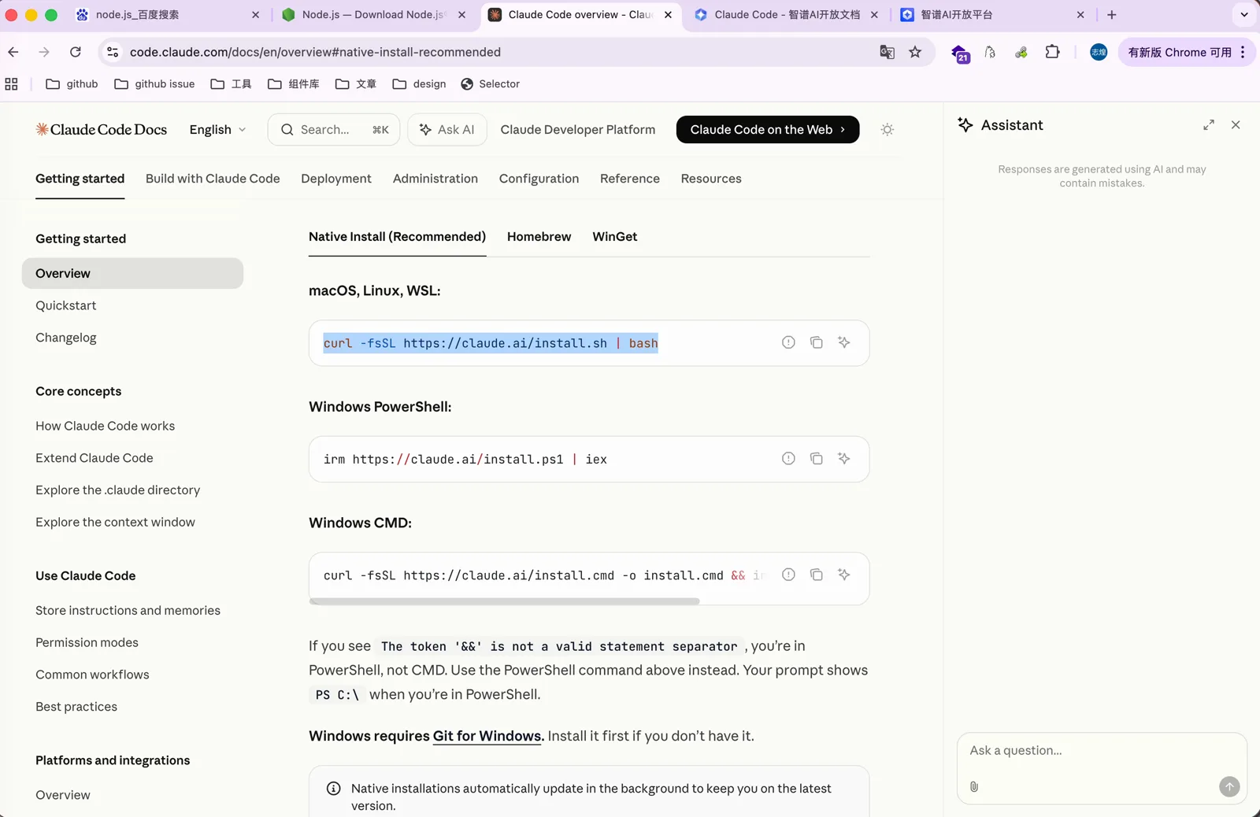Attach a file in the Assistant input
1260x817 pixels.
974,786
